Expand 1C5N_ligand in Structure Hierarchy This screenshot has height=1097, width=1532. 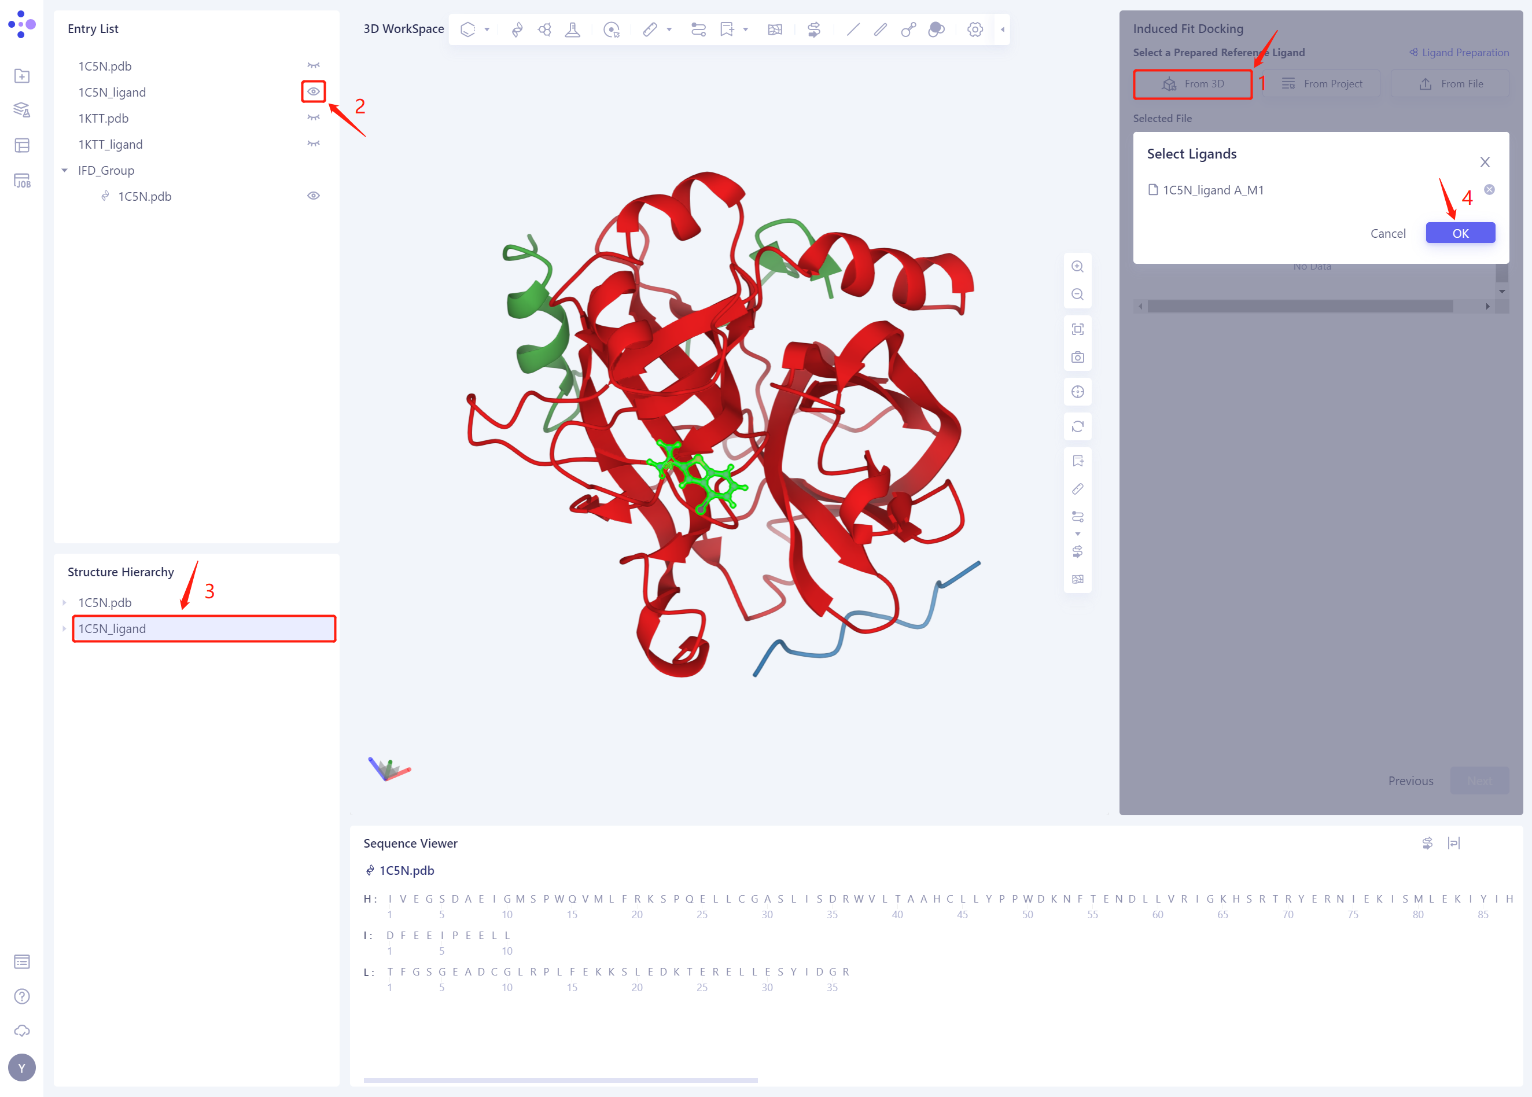[64, 628]
